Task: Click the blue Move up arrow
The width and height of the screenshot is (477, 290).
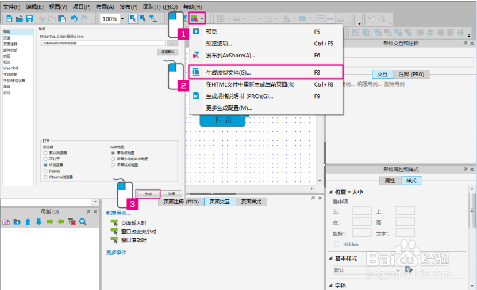Action: click(x=28, y=222)
